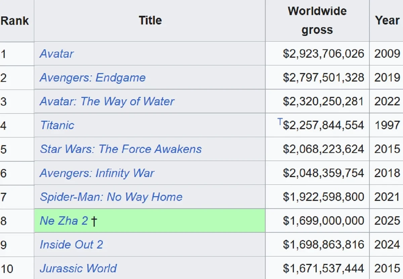Click Ne Zha 2's gross cell $1,699,000,000
Image resolution: width=403 pixels, height=279 pixels.
tap(323, 221)
